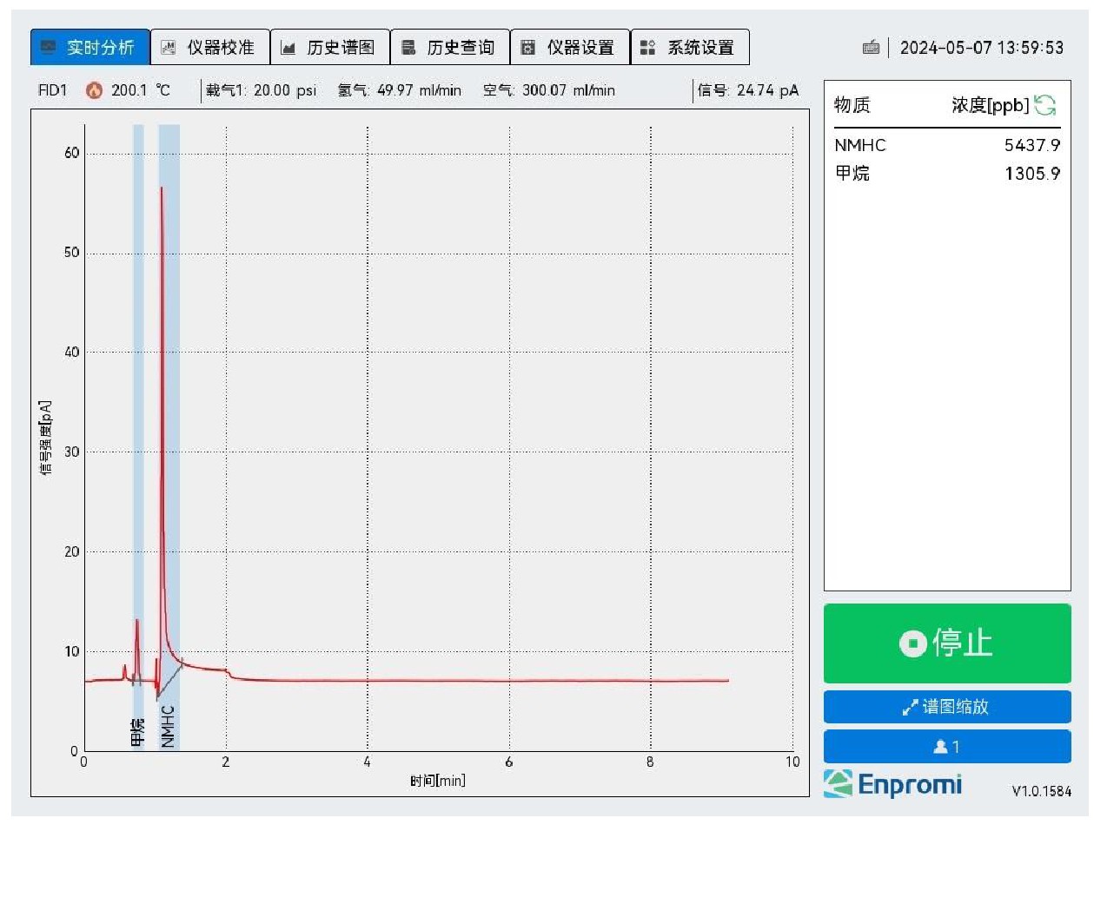The height and width of the screenshot is (917, 1094).
Task: Open the 仪器校准 tab
Action: (x=210, y=47)
